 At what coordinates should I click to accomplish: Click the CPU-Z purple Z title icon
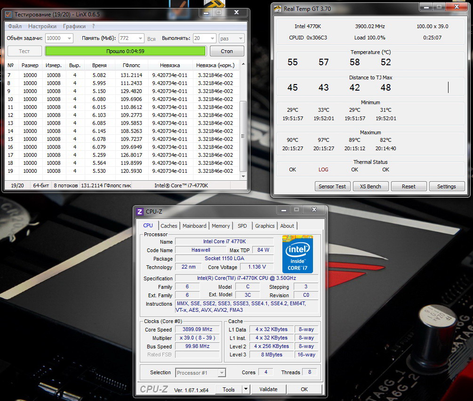pyautogui.click(x=139, y=212)
